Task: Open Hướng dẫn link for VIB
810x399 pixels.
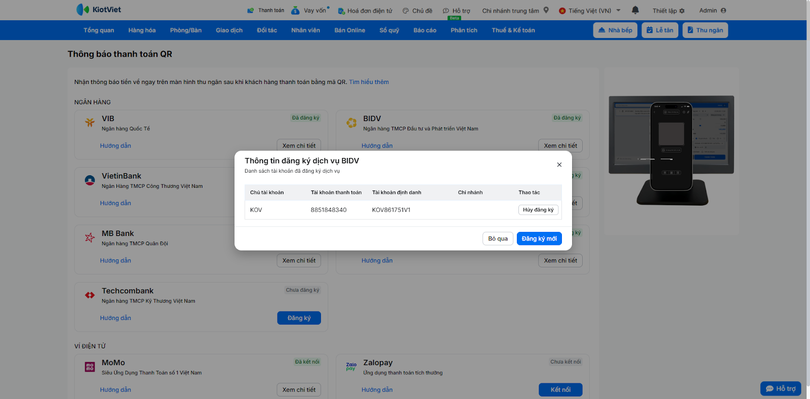Action: click(x=115, y=146)
